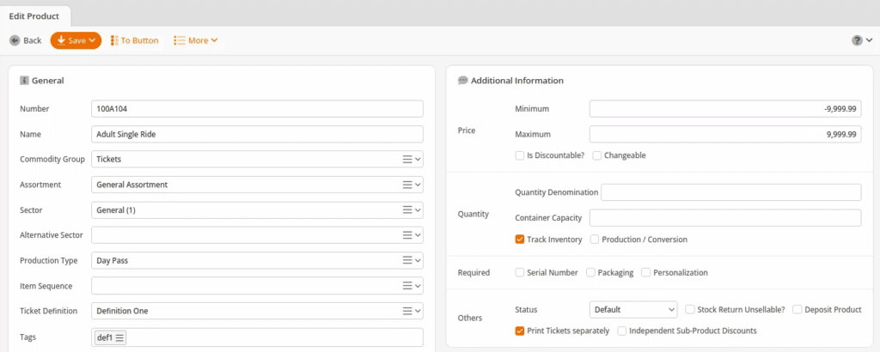Screen dimensions: 880x352
Task: Click the Back arrow icon
Action: click(x=15, y=40)
